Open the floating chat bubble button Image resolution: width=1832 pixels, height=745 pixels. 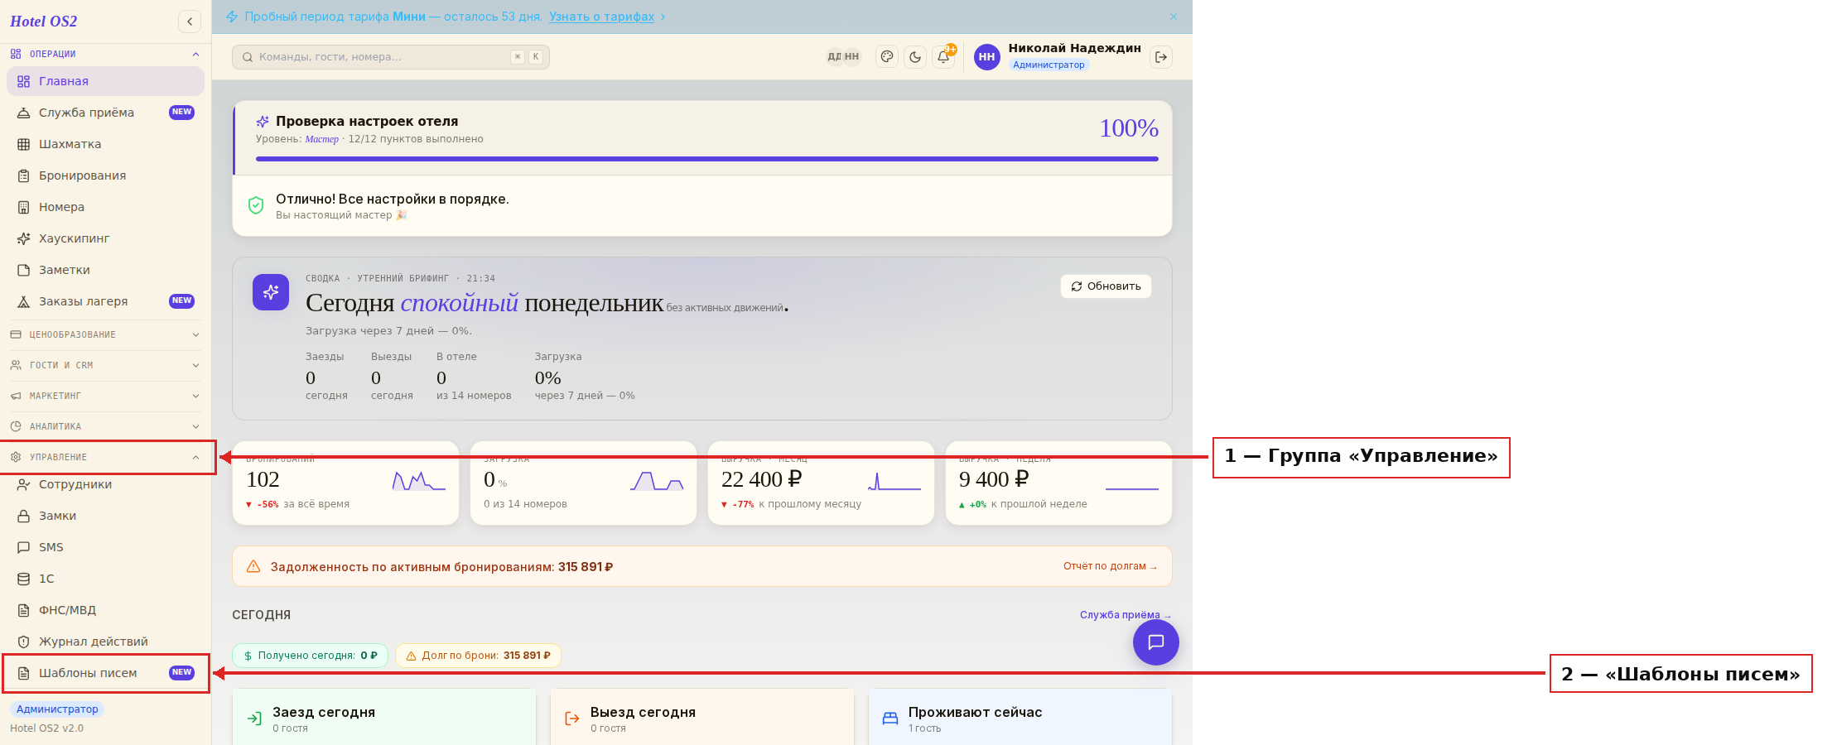tap(1156, 642)
